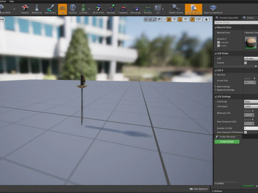Select translate gizmo in viewport toolbar
This screenshot has height=193, width=258.
pos(146,19)
